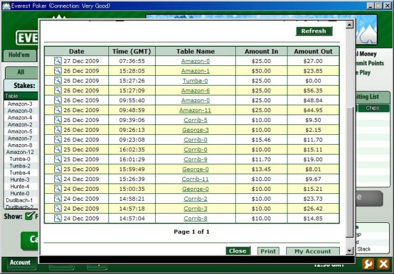Open details icon for 26 Dec 09:23:08 row

[x=57, y=139]
